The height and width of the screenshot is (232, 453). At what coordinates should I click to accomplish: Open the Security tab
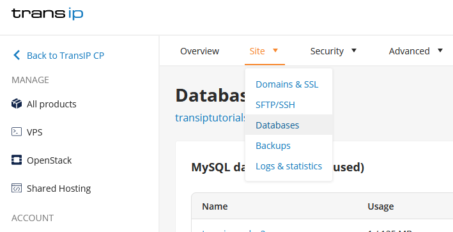[x=326, y=51]
